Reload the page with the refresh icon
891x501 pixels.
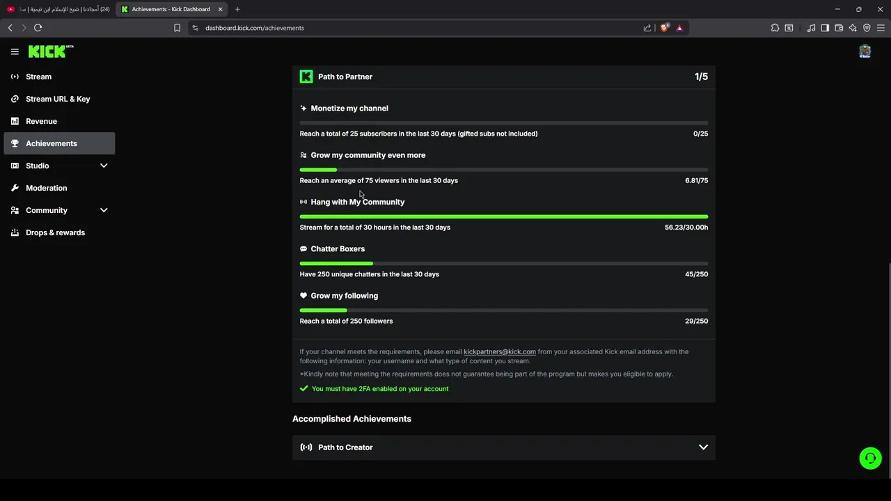coord(38,28)
